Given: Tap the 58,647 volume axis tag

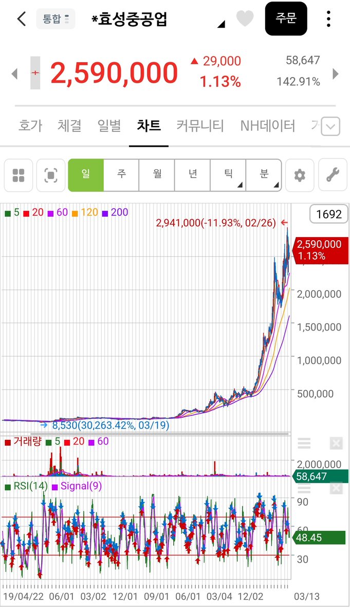Looking at the screenshot, I should [x=320, y=476].
